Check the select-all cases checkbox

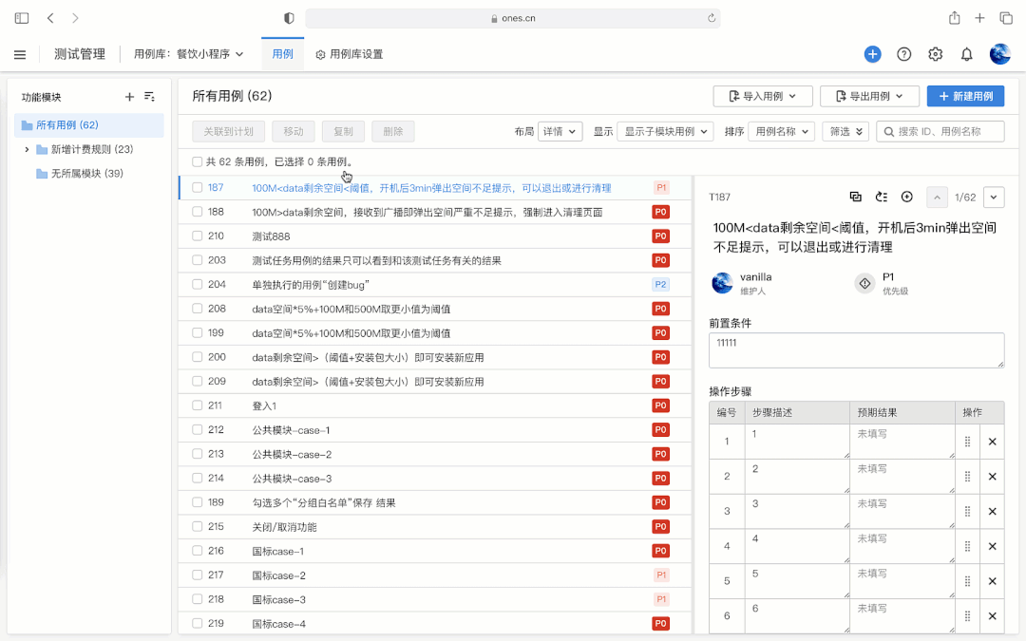coord(197,161)
